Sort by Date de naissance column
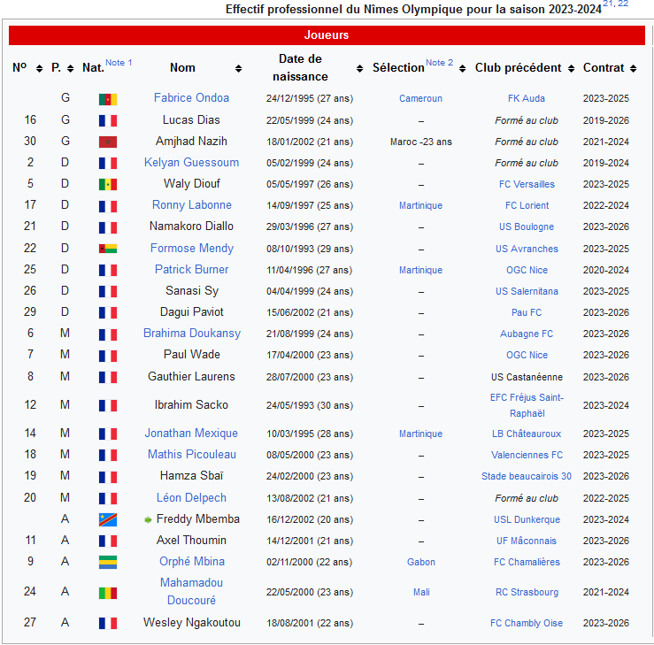This screenshot has width=654, height=645. pyautogui.click(x=359, y=68)
